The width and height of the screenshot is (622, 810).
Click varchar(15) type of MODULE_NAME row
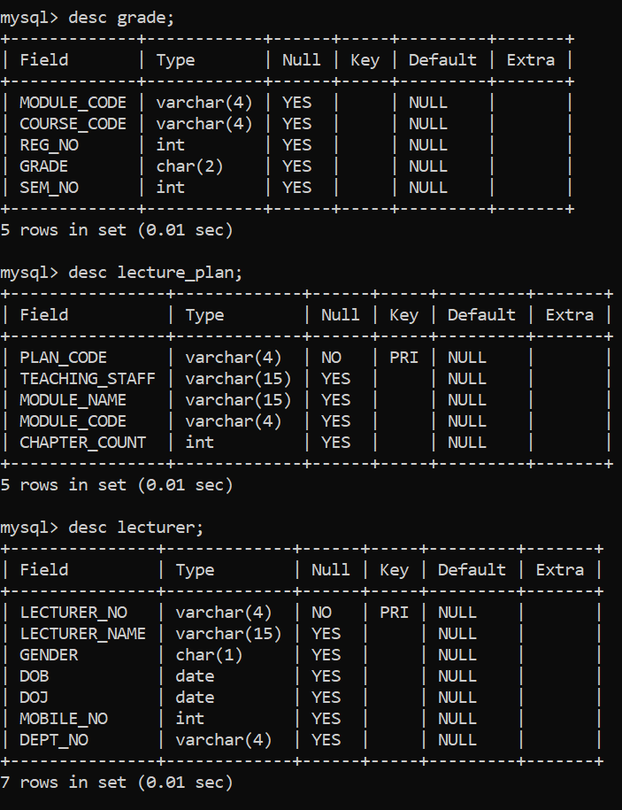[x=238, y=400]
